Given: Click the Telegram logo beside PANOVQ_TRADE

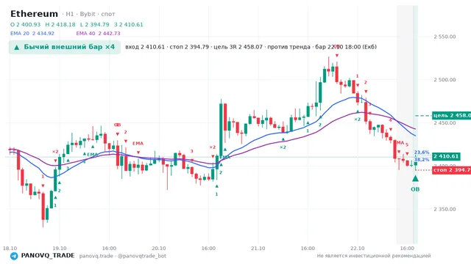Looking at the screenshot, I should (x=14, y=256).
